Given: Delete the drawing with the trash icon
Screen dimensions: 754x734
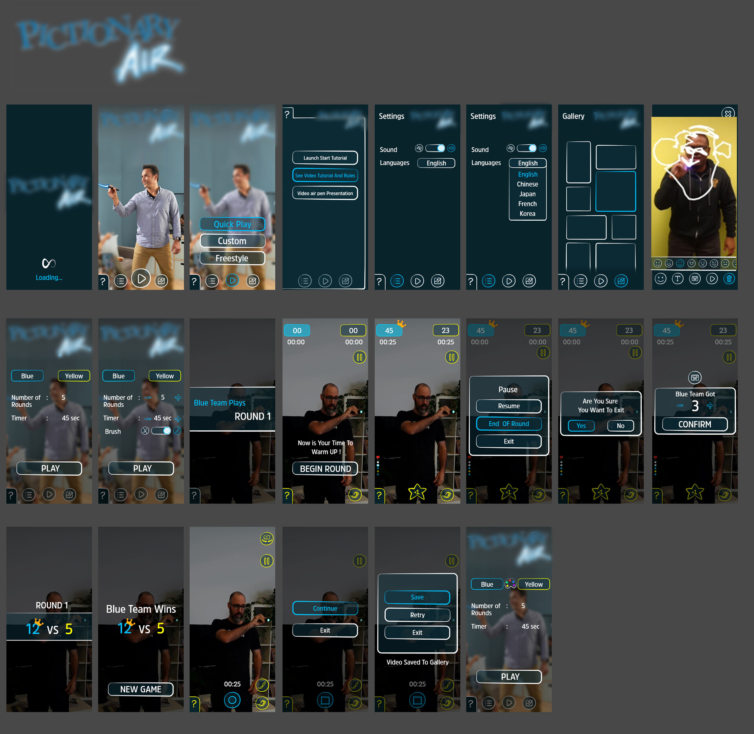Looking at the screenshot, I should tap(729, 279).
